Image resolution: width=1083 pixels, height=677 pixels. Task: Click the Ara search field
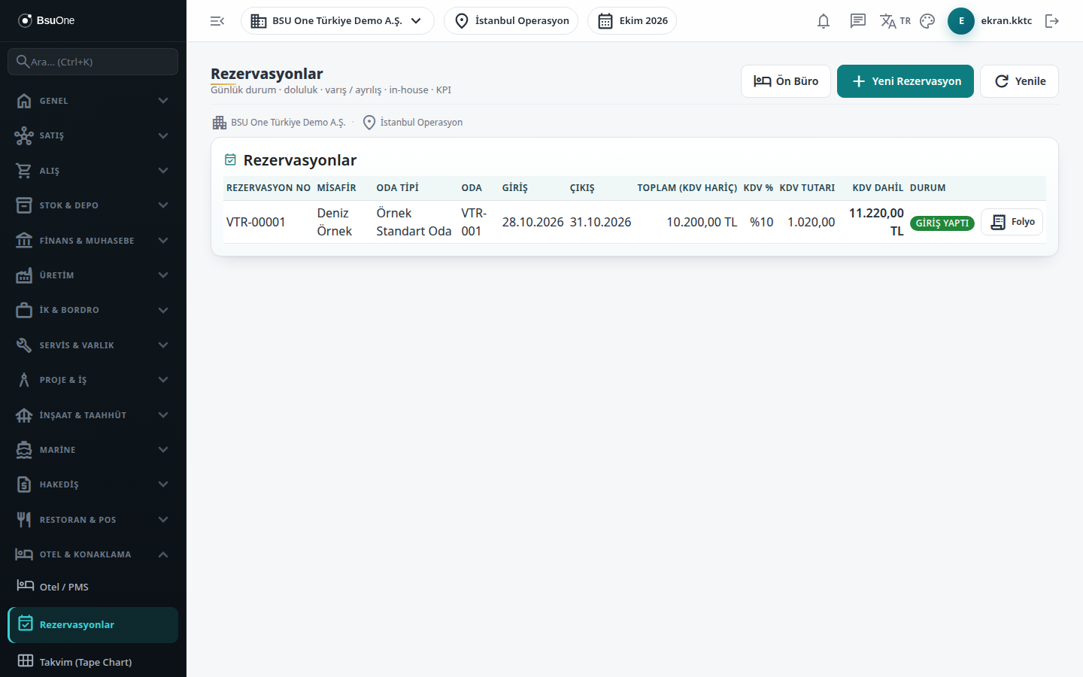tap(93, 62)
